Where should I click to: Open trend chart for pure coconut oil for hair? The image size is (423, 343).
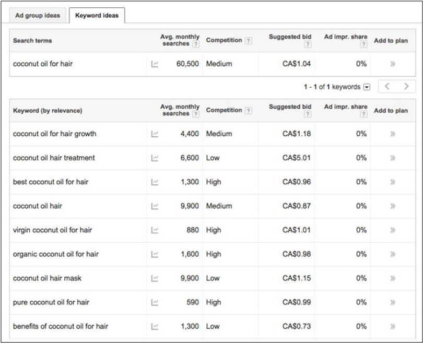tap(155, 302)
